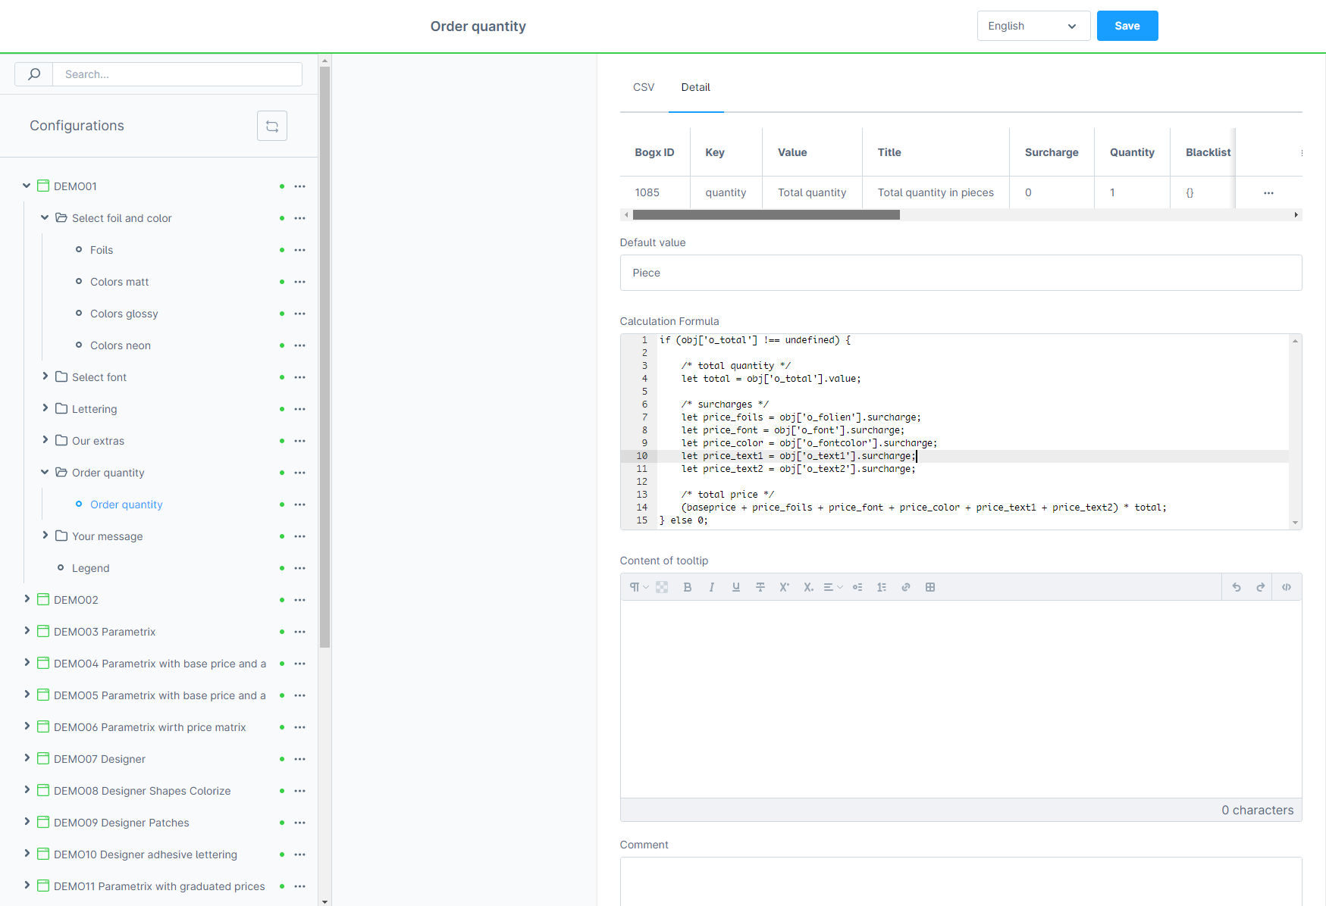Apply strikethrough in tooltip editor
The image size is (1326, 906).
tap(760, 587)
